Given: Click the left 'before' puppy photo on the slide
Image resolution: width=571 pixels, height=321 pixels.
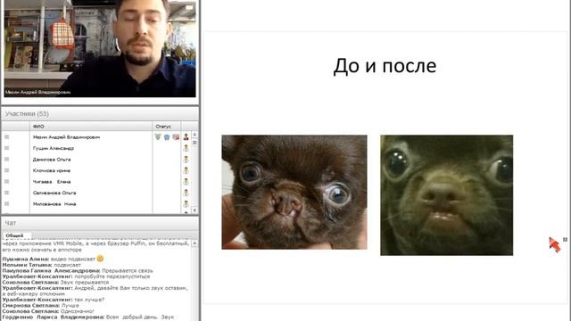Looking at the screenshot, I should (x=294, y=193).
